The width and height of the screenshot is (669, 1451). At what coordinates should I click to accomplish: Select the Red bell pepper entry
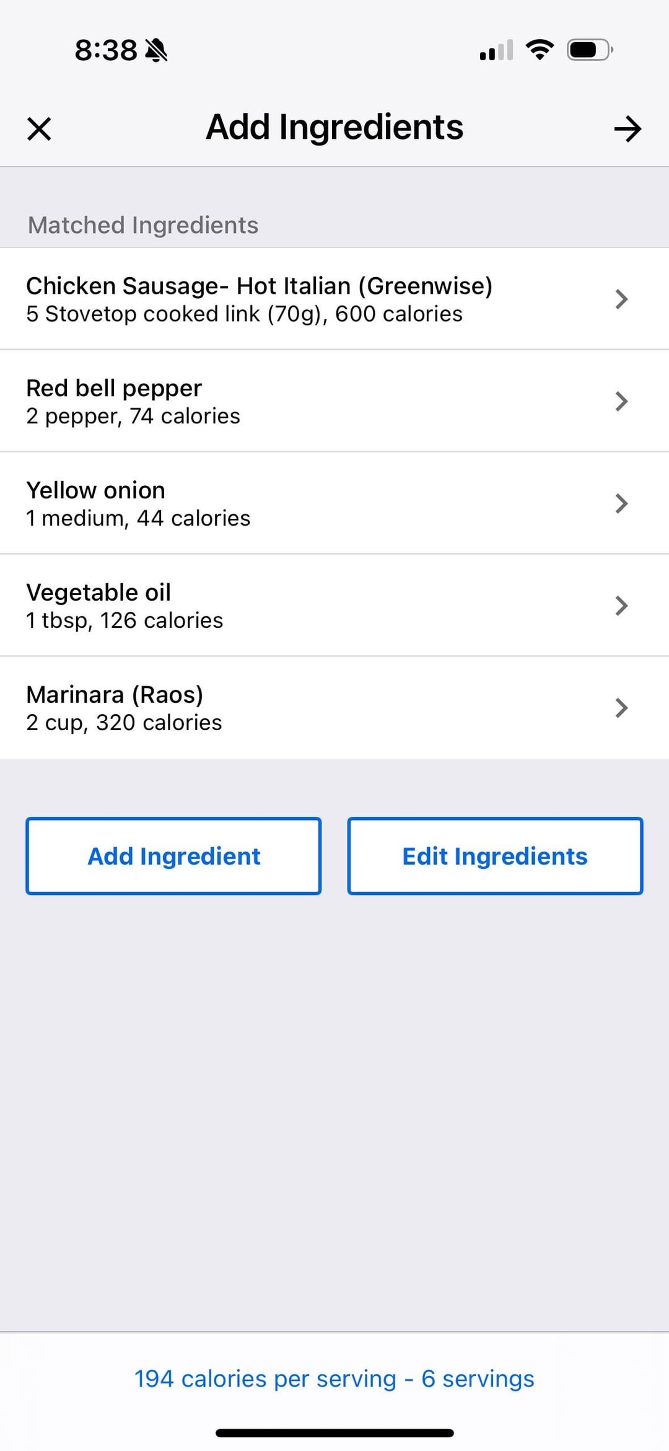point(114,389)
